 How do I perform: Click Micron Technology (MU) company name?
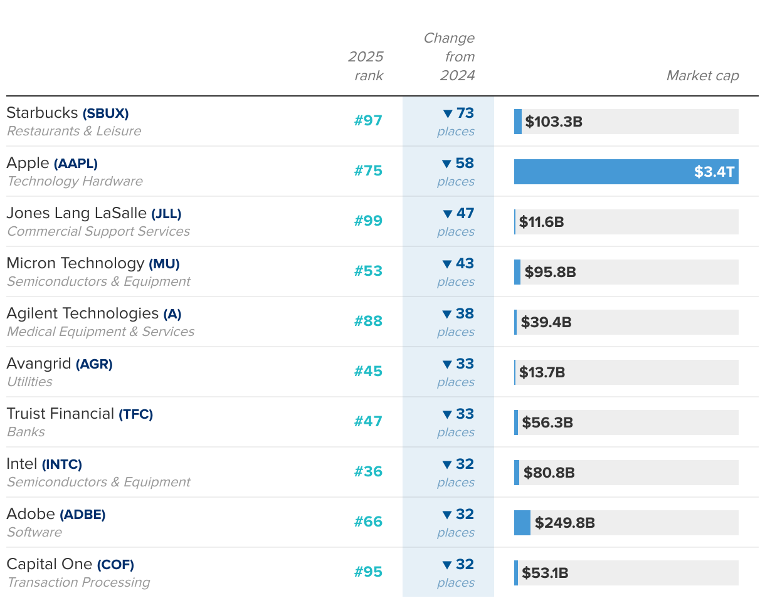[93, 264]
